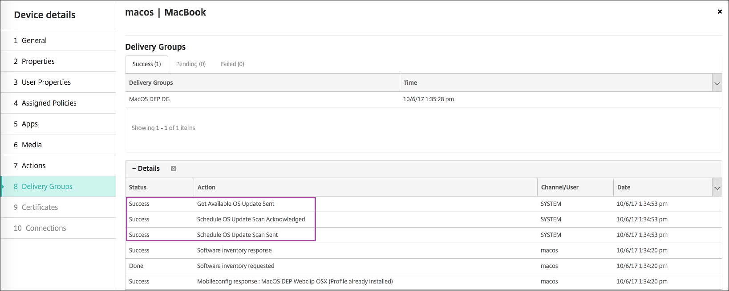Select the Success (1) tab
The width and height of the screenshot is (729, 291).
pos(147,64)
